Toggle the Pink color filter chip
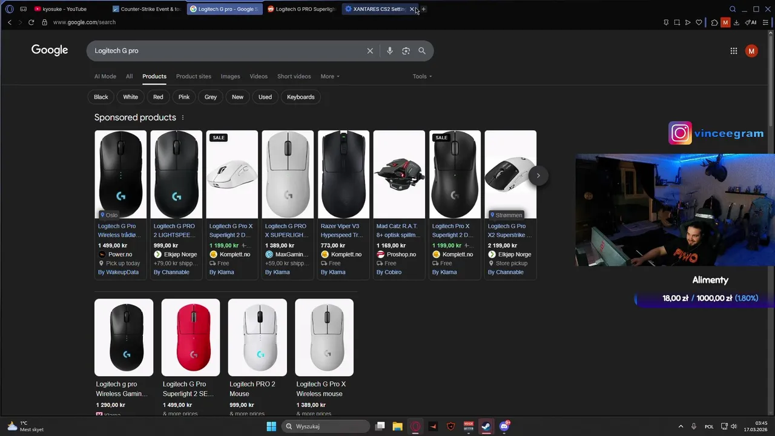Image resolution: width=775 pixels, height=436 pixels. (x=184, y=97)
